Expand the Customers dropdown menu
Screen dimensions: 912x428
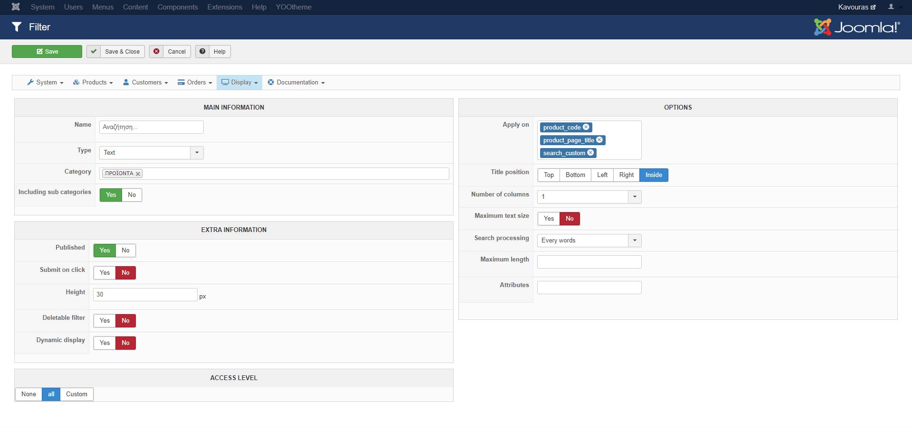145,83
